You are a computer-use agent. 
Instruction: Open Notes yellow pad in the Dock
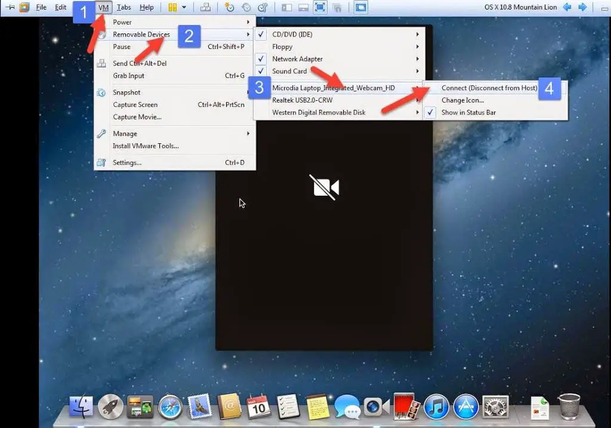tap(317, 407)
